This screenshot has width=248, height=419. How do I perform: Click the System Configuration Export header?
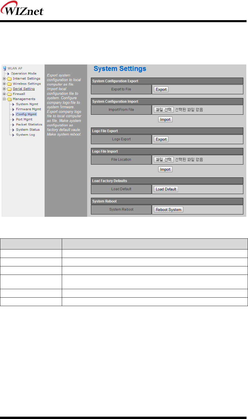(167, 81)
